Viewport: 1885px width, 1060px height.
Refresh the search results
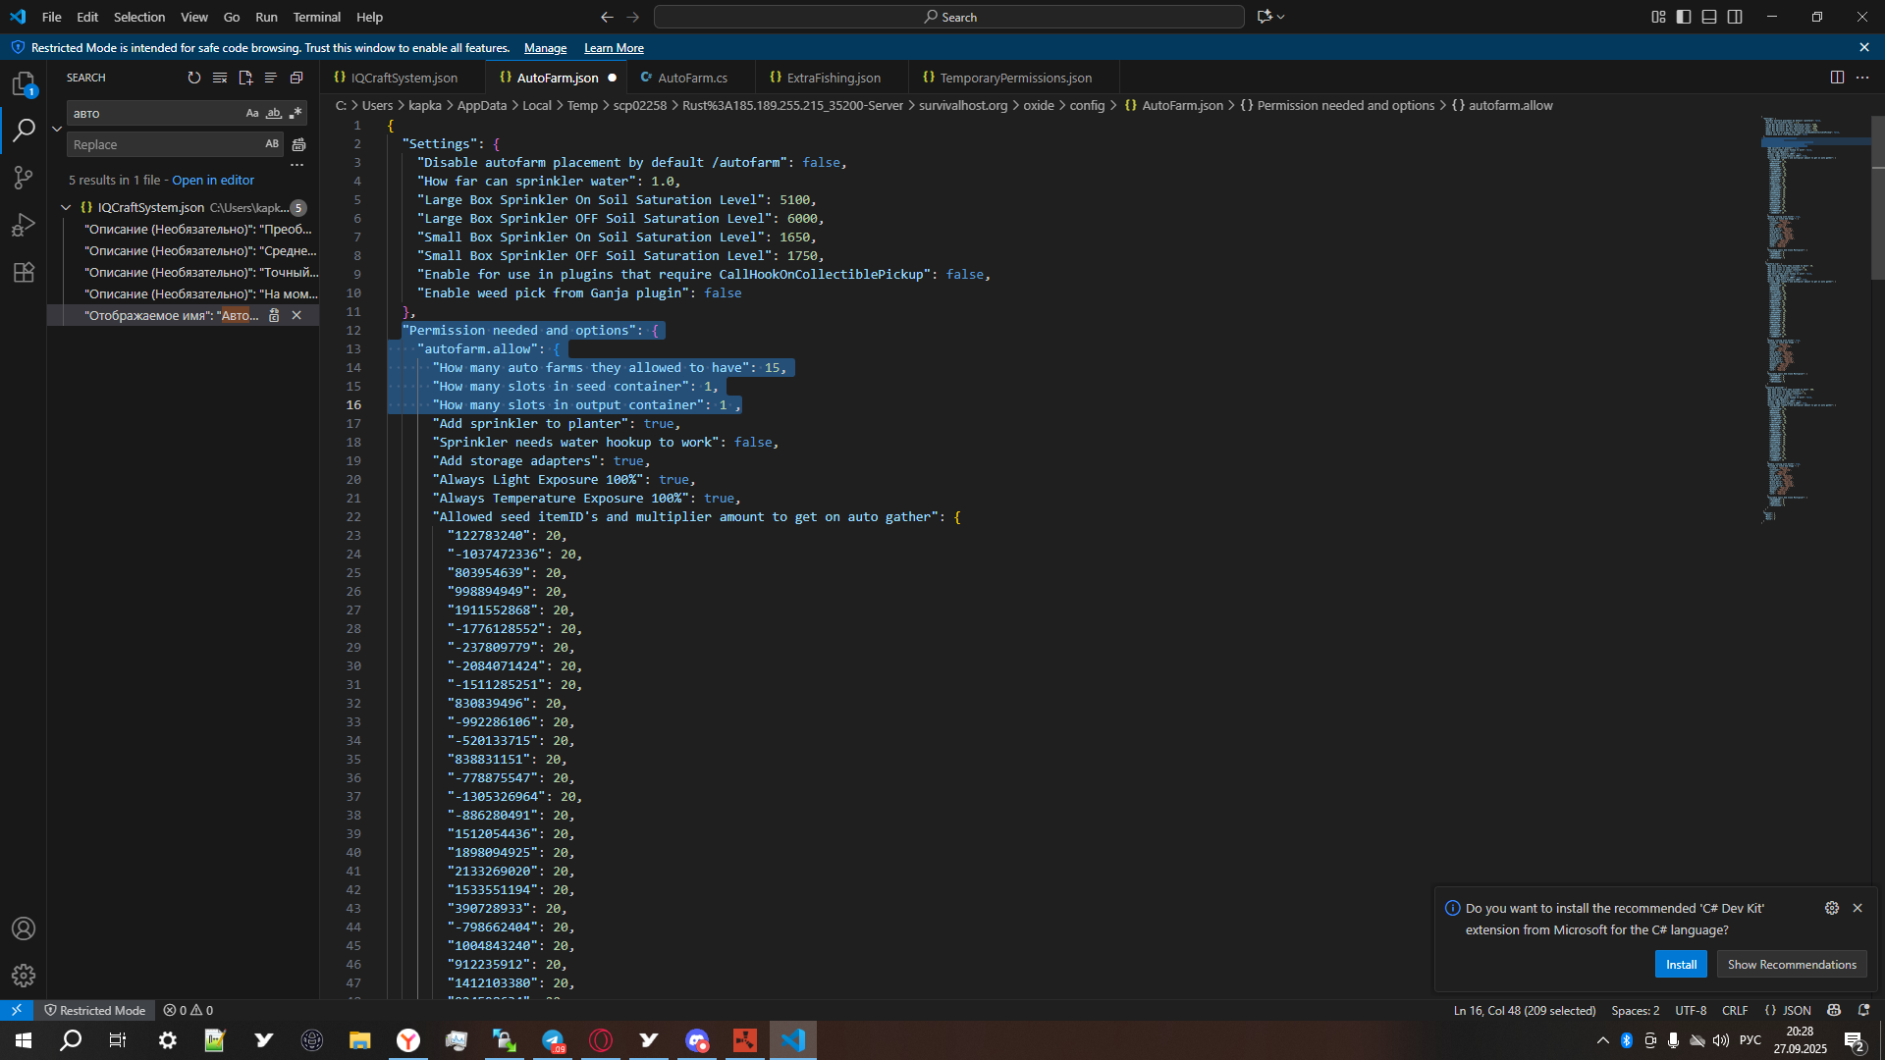[x=194, y=78]
